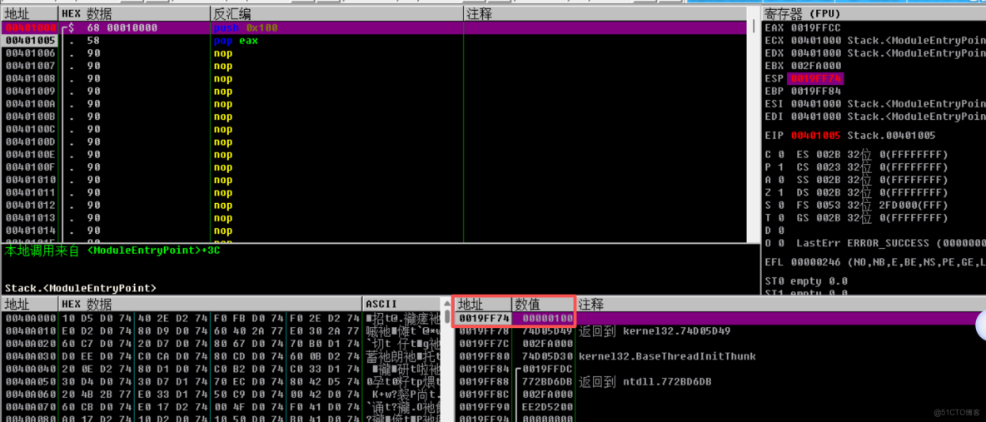Click the EDI register line
The height and width of the screenshot is (422, 986).
(875, 117)
